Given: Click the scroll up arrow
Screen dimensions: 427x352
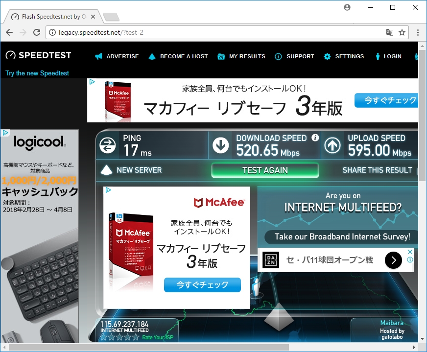Looking at the screenshot, I should (422, 46).
